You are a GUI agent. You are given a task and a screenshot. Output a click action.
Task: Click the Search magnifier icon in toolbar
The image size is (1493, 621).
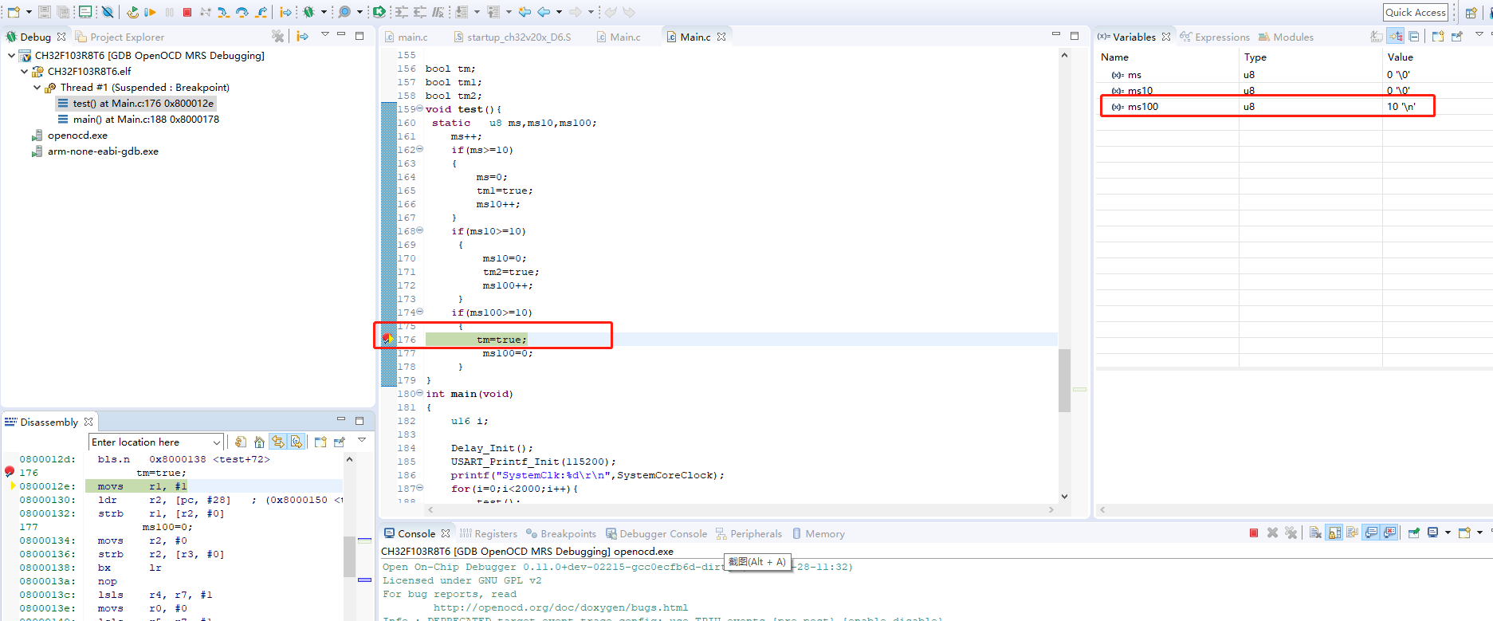(344, 12)
